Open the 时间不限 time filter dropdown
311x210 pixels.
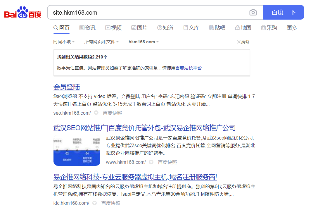coord(64,42)
